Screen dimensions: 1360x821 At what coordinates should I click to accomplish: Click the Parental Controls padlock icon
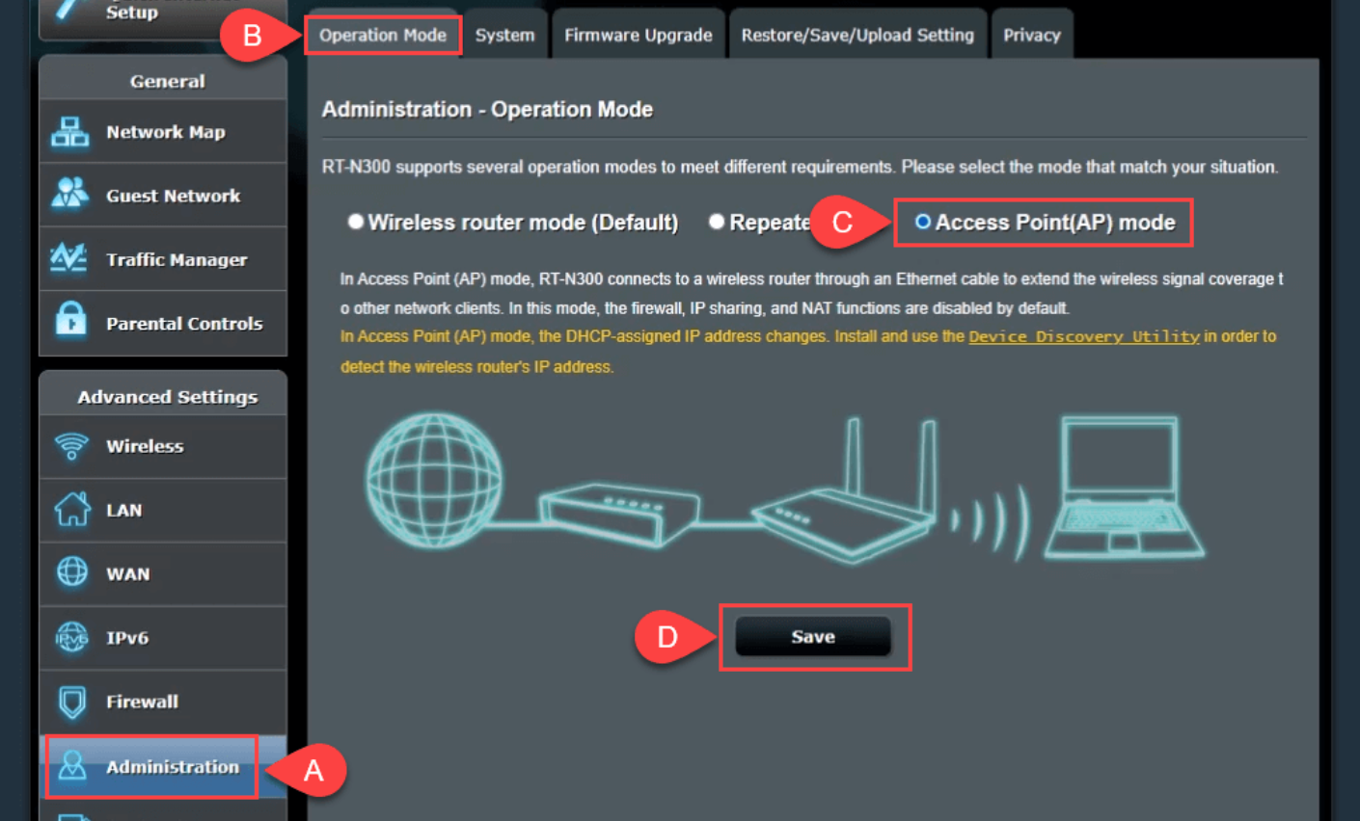point(70,320)
